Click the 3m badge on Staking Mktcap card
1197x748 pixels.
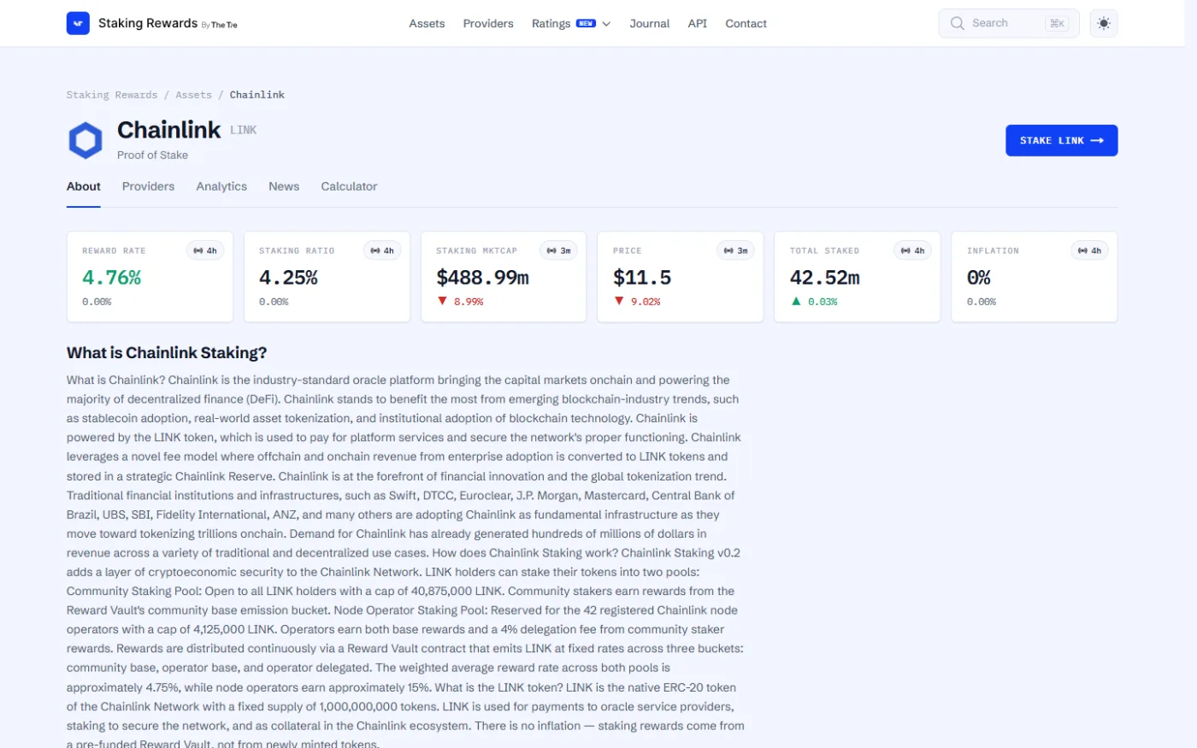coord(559,250)
